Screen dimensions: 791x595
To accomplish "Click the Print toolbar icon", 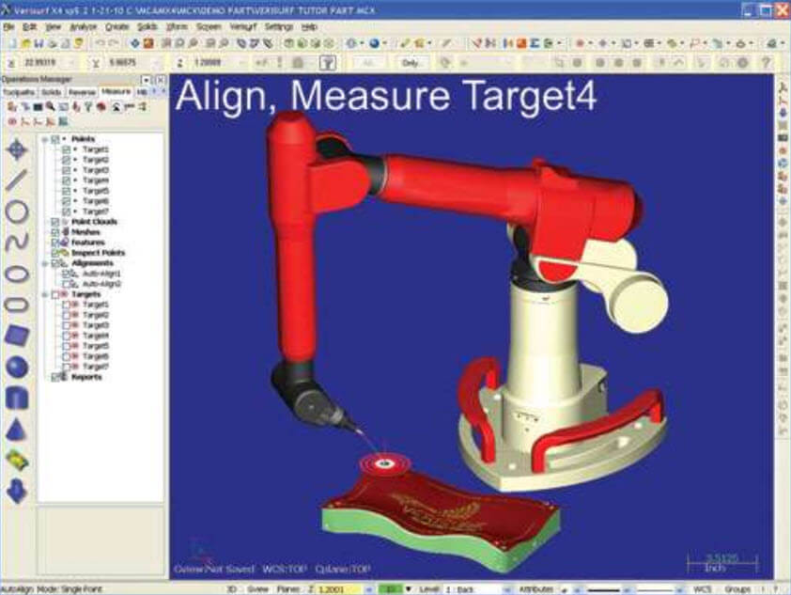I will pyautogui.click(x=53, y=44).
